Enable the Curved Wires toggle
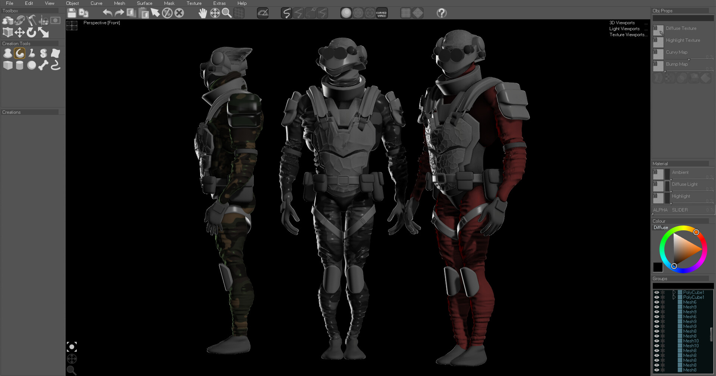 [381, 14]
